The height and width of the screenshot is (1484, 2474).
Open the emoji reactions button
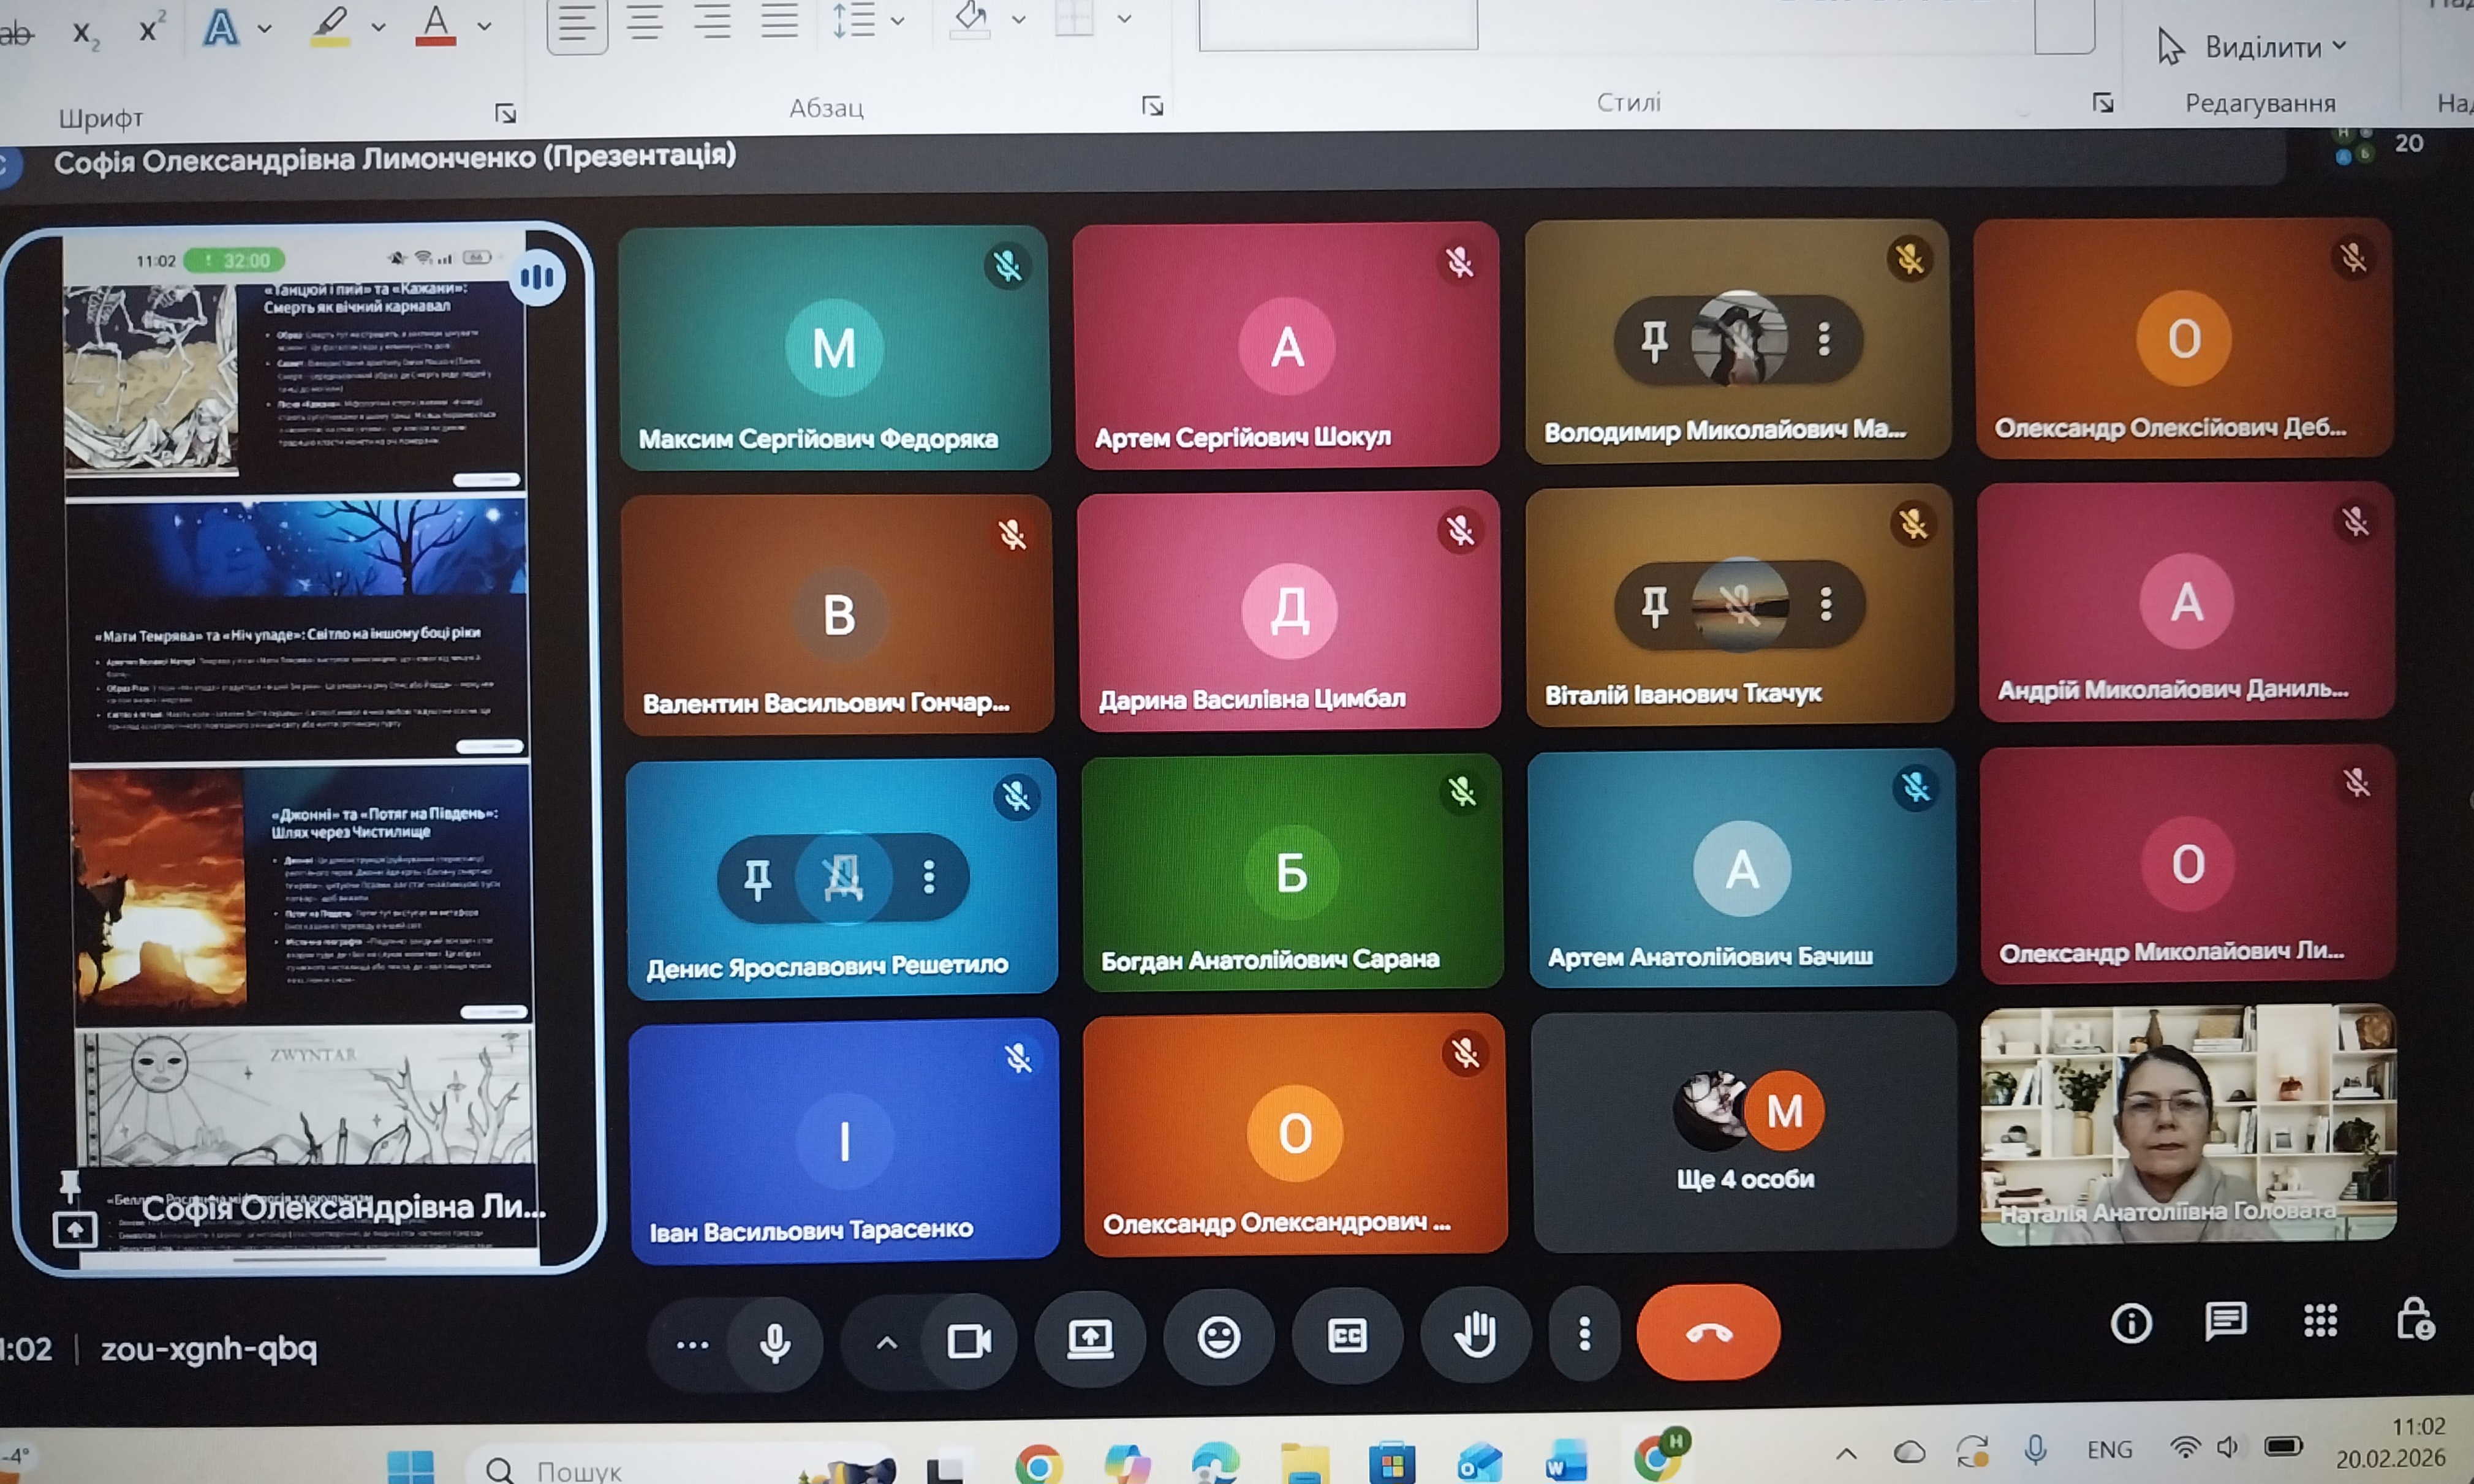pyautogui.click(x=1219, y=1337)
